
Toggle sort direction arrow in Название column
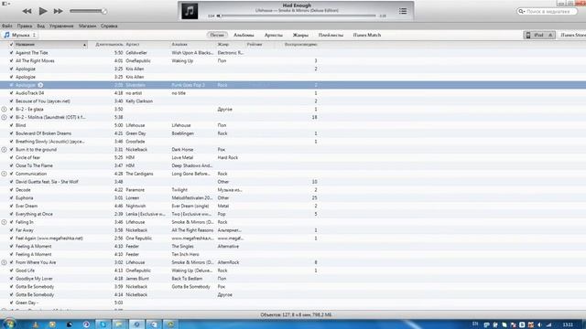(x=85, y=45)
